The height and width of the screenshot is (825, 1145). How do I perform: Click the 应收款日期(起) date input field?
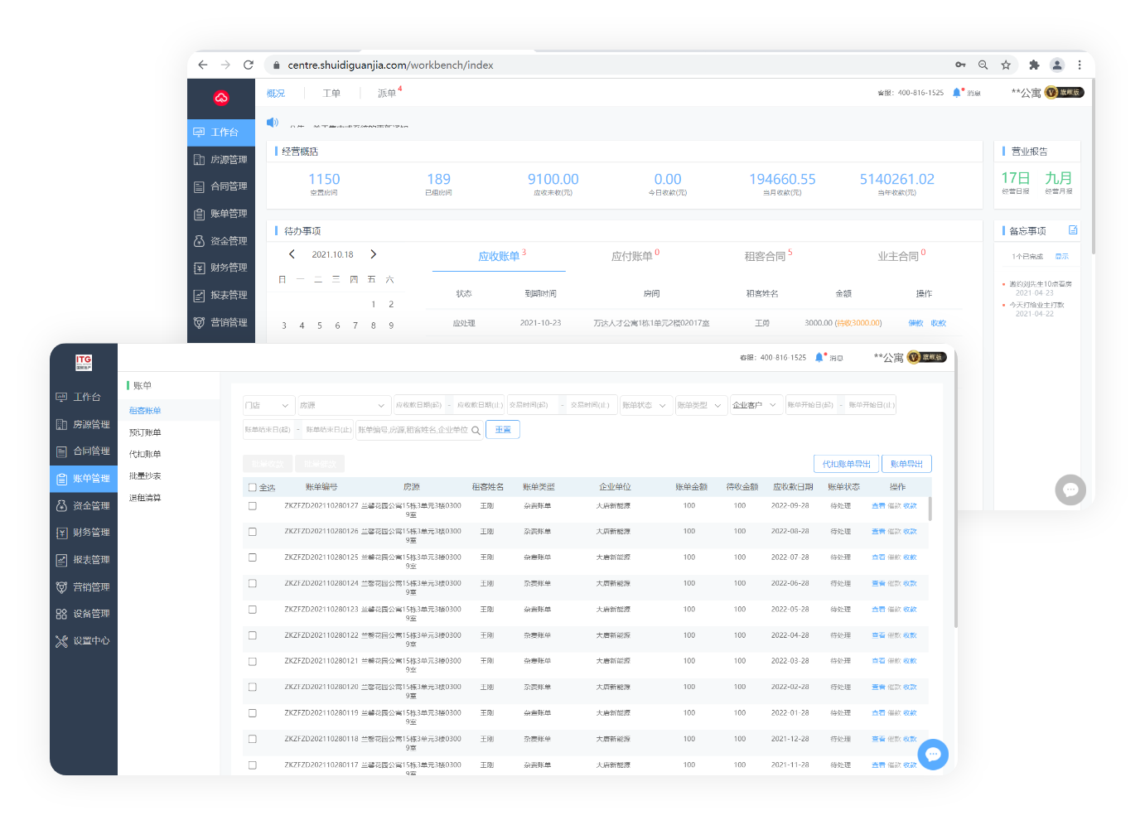point(419,405)
